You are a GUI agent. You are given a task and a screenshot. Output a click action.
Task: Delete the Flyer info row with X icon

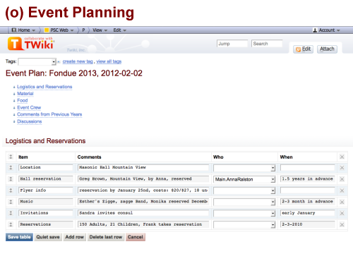(x=342, y=190)
